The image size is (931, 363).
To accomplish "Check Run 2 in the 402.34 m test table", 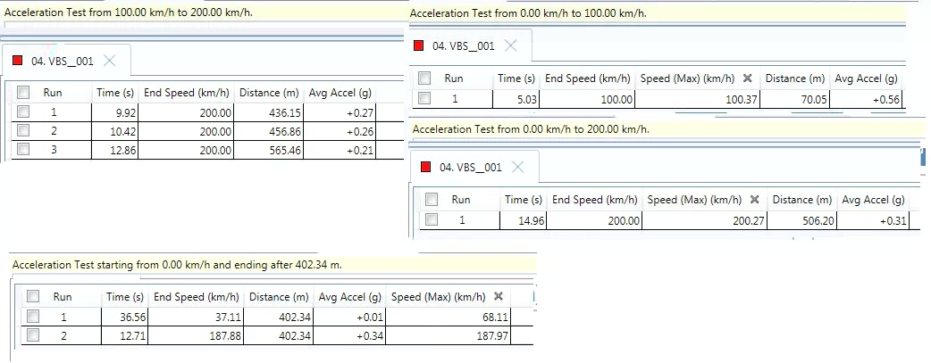I will pos(34,334).
